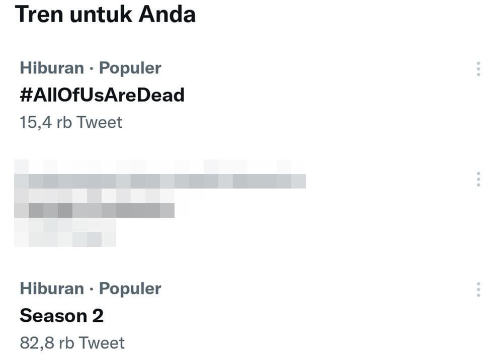Click the word "Anda" in the heading
This screenshot has height=358, width=503.
tap(167, 14)
